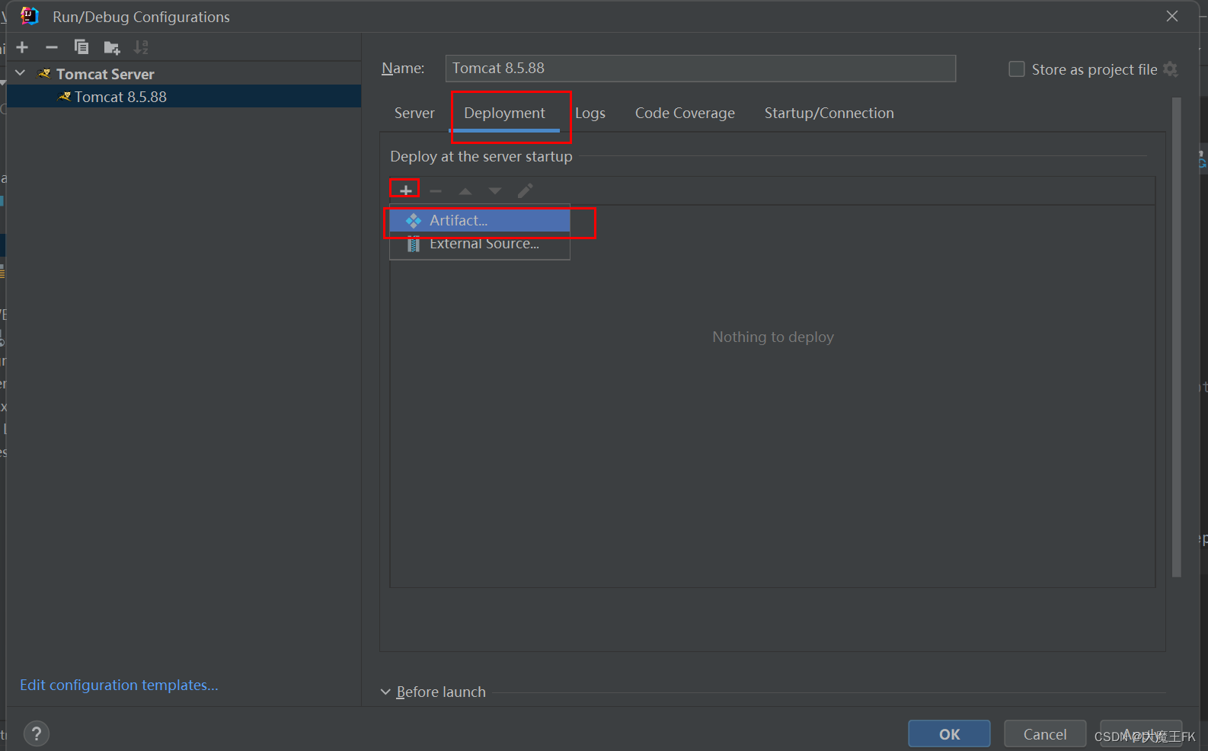The width and height of the screenshot is (1208, 751).
Task: Switch to the Startup/Connection tab
Action: [829, 113]
